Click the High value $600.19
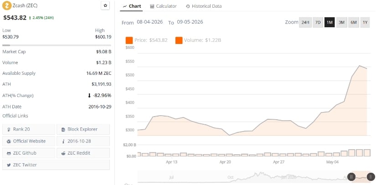376x185 pixels. [103, 37]
